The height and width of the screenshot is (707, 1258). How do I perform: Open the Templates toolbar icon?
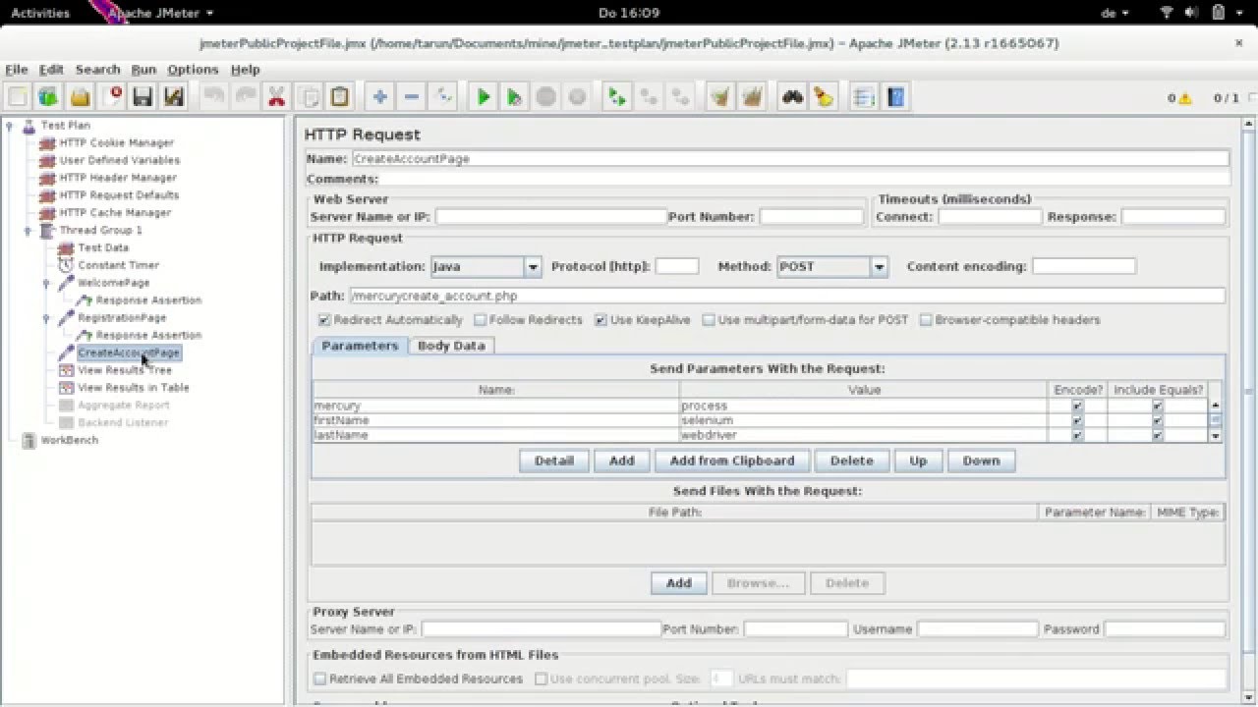48,96
